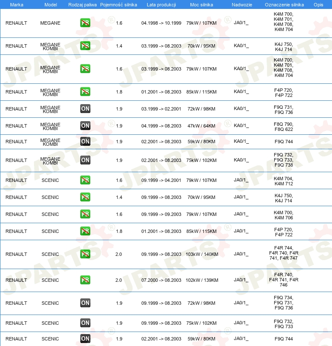The height and width of the screenshot is (346, 332).
Task: Select the 47kW / 64KM power cell
Action: [x=201, y=126]
